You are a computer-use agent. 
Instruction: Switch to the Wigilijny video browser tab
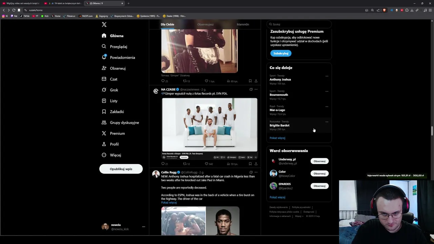(21, 3)
